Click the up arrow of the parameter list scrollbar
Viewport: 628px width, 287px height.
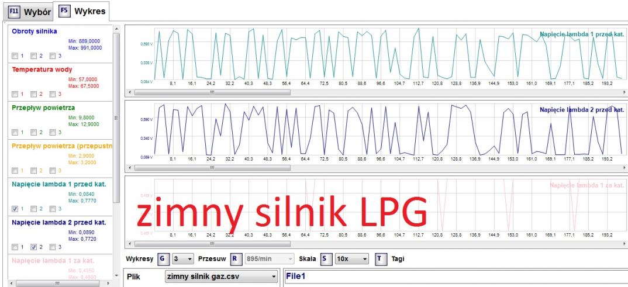click(116, 29)
